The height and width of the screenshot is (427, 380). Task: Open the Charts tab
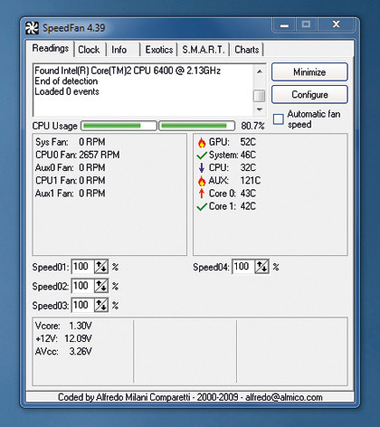(x=247, y=50)
